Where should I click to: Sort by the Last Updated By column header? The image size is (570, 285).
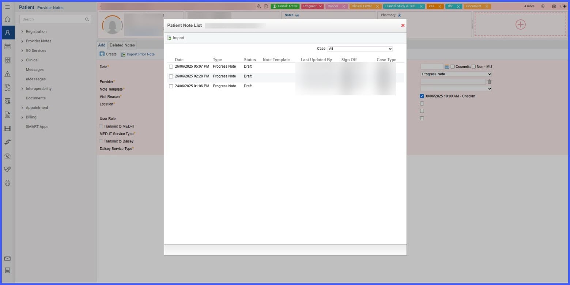click(316, 60)
